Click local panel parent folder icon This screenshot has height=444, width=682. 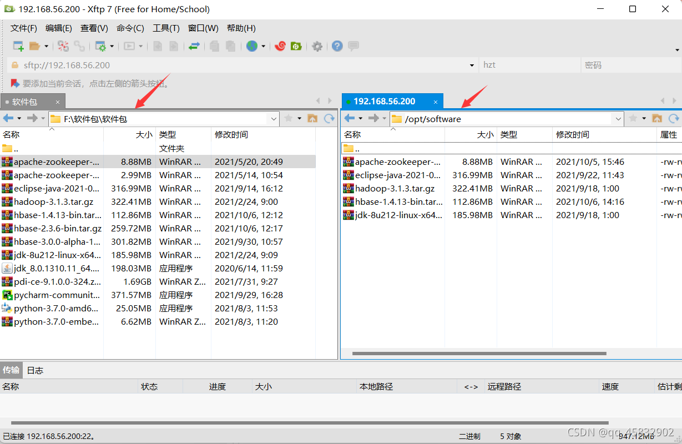click(x=312, y=118)
